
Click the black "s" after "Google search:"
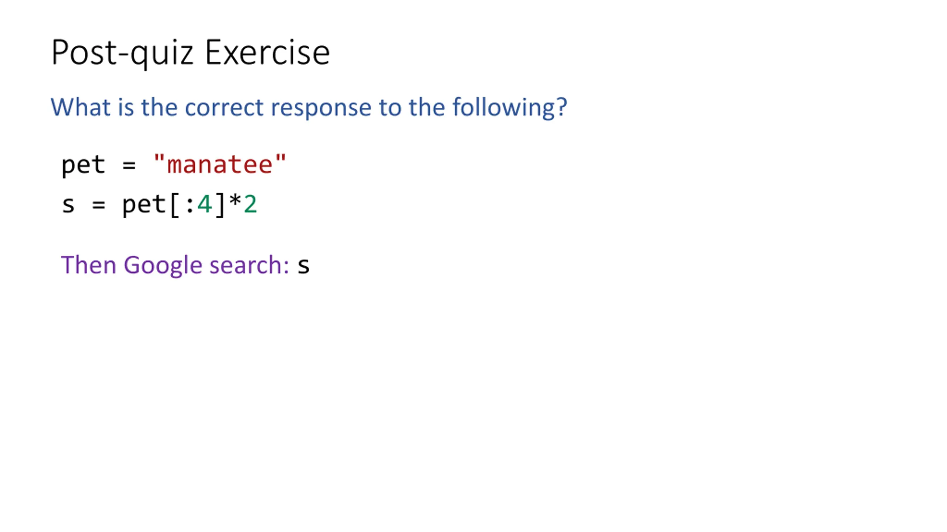(303, 266)
